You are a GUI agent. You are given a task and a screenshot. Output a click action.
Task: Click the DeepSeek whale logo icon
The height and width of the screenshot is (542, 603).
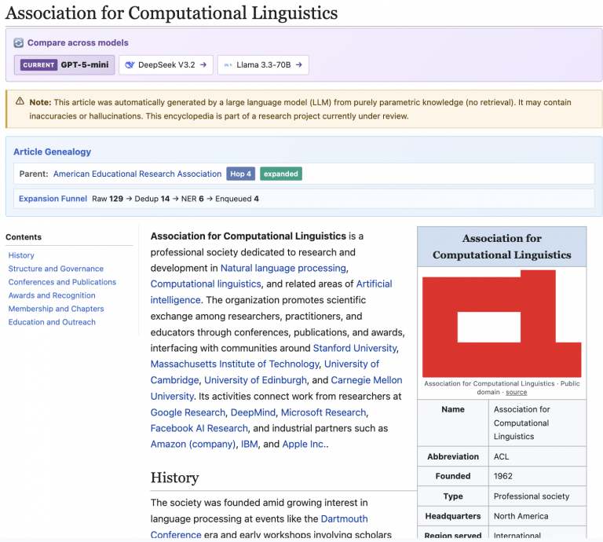[130, 65]
